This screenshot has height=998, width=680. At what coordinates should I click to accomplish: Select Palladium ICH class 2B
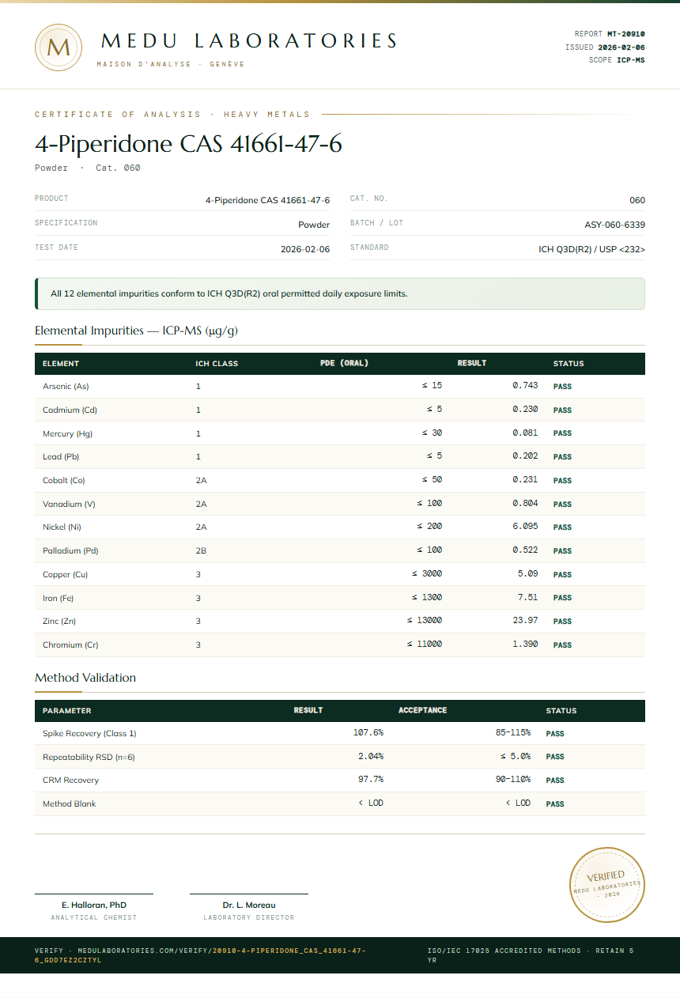click(x=201, y=551)
